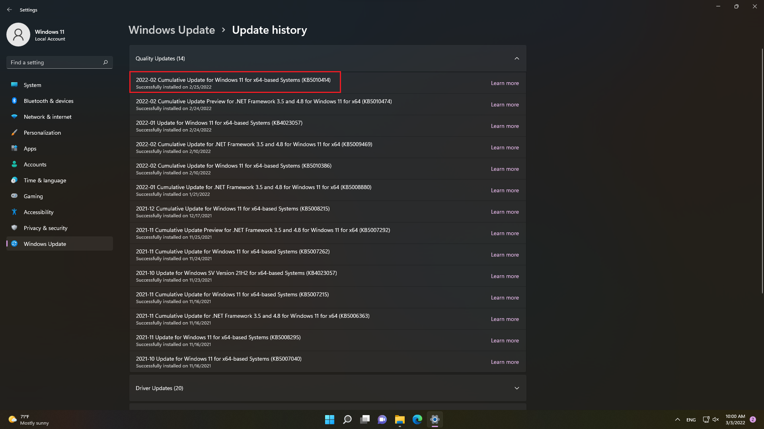
Task: Open notification center badge
Action: pyautogui.click(x=752, y=419)
